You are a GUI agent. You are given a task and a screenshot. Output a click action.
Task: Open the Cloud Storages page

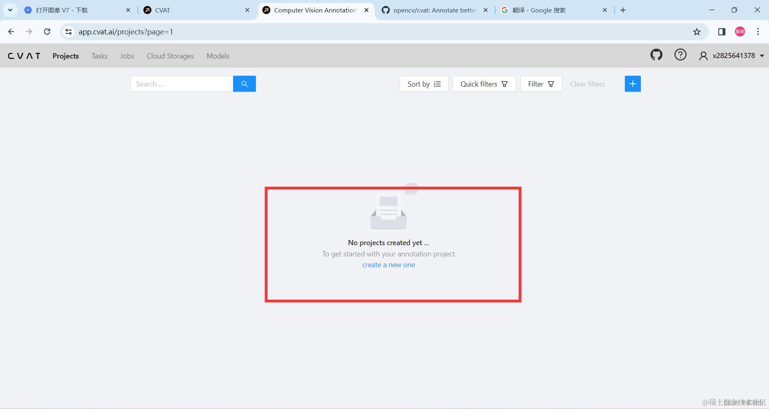pyautogui.click(x=170, y=56)
